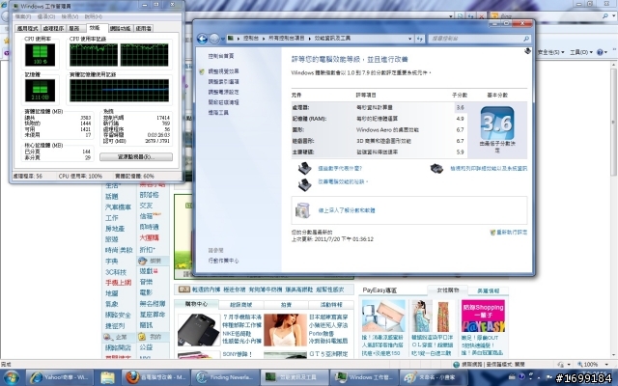The image size is (618, 386).
Task: Open the 大團購 link on Yahoo page
Action: tap(150, 238)
